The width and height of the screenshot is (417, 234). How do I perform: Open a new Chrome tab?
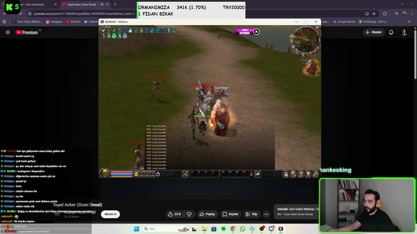[x=115, y=5]
